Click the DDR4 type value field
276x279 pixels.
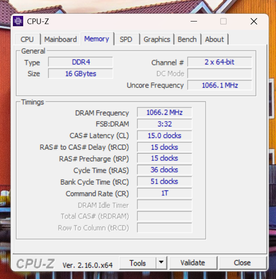point(80,62)
